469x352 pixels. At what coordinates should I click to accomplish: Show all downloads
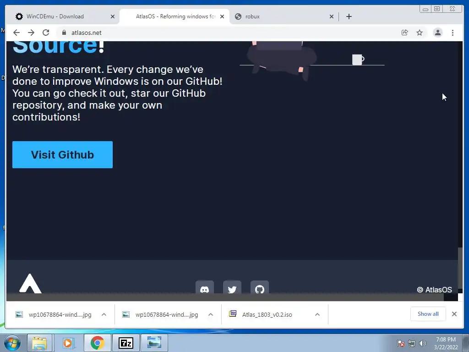pyautogui.click(x=428, y=314)
